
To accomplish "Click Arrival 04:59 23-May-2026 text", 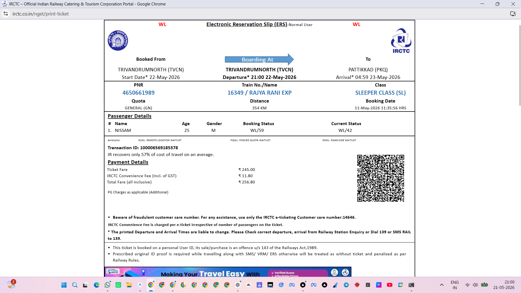I will coord(368,77).
